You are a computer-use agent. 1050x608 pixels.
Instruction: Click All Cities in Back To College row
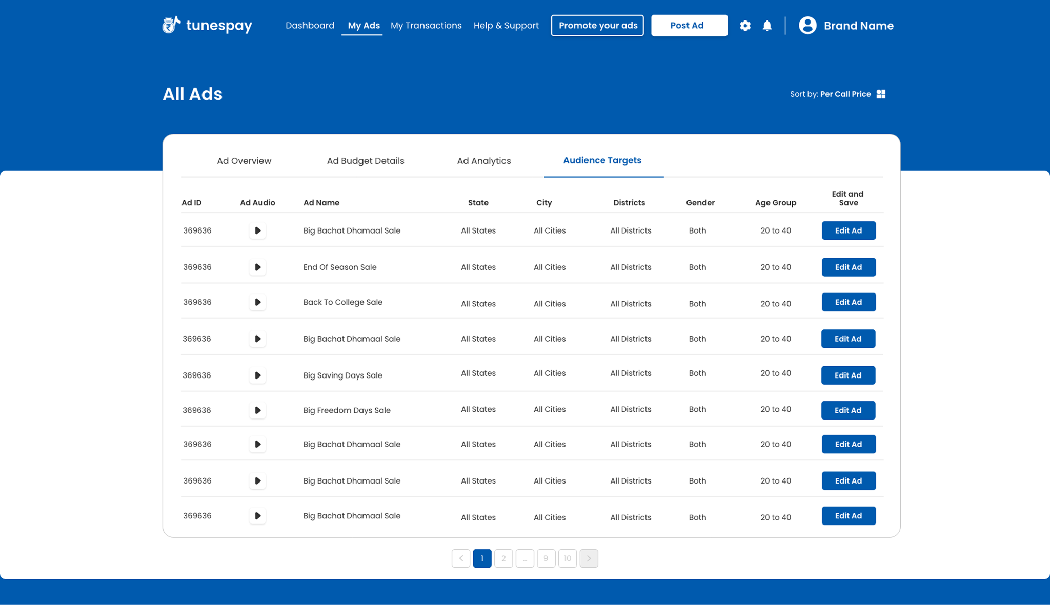click(550, 304)
